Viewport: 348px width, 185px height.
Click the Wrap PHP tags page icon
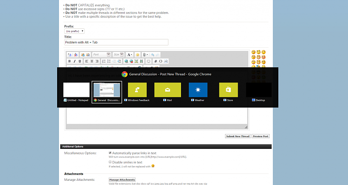tap(166, 61)
